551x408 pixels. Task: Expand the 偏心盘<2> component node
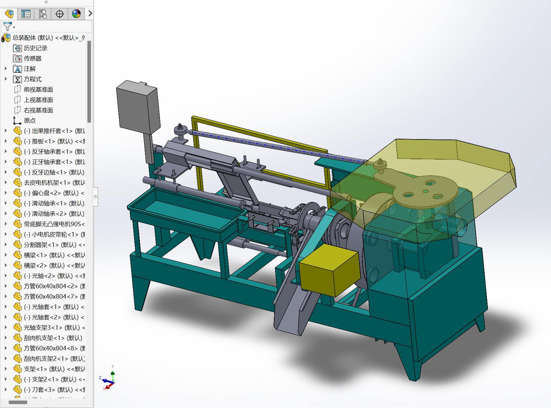(x=6, y=193)
